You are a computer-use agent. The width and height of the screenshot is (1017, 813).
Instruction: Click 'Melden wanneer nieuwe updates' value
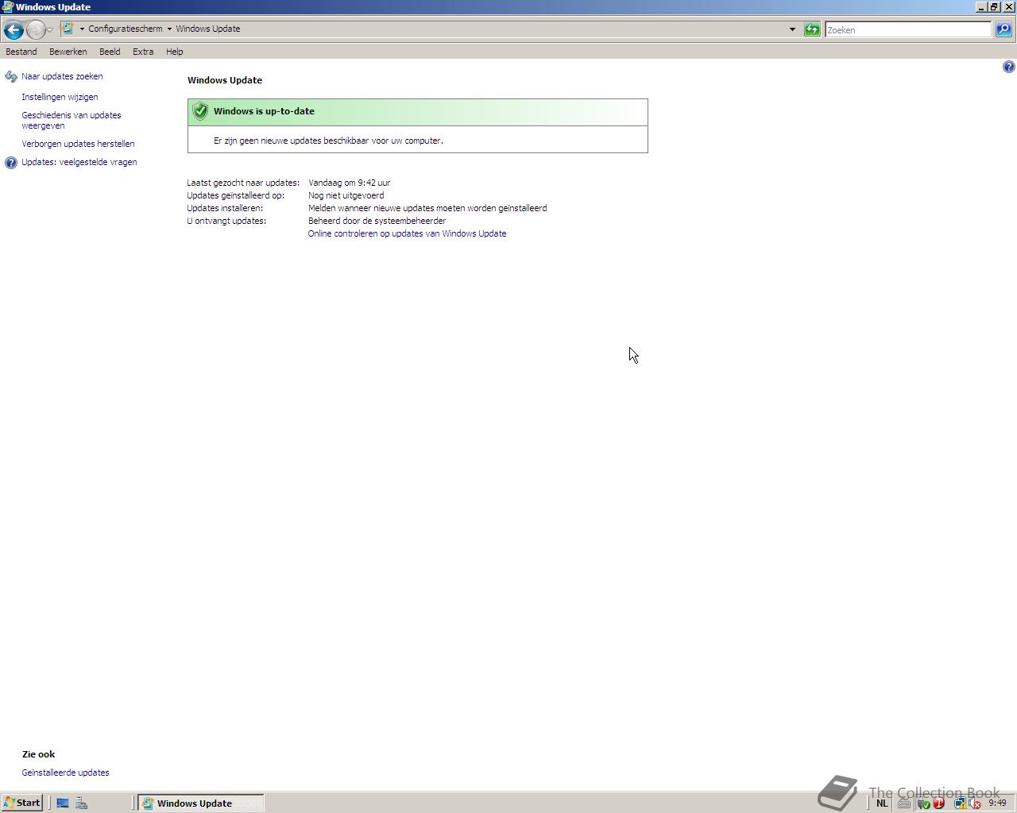click(427, 208)
